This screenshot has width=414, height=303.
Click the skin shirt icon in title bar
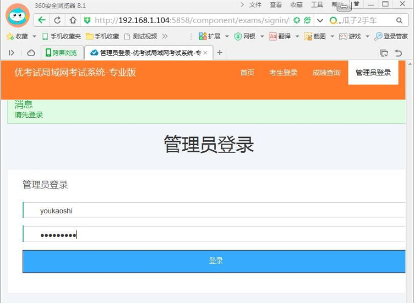click(357, 4)
